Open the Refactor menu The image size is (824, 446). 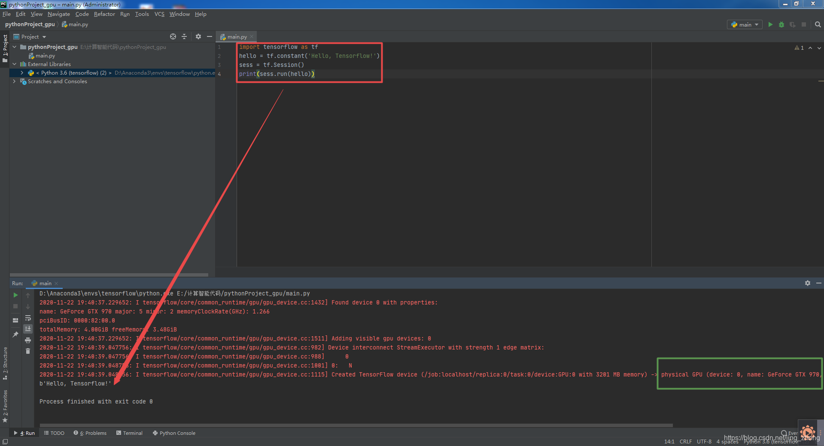(104, 14)
